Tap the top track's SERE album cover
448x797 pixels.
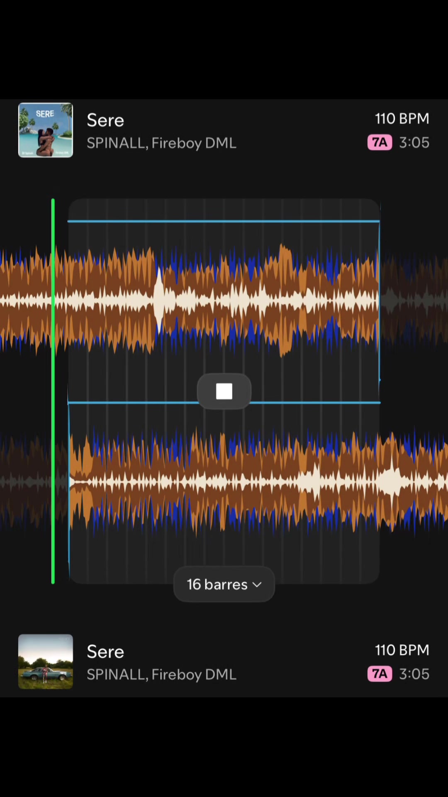click(x=46, y=130)
